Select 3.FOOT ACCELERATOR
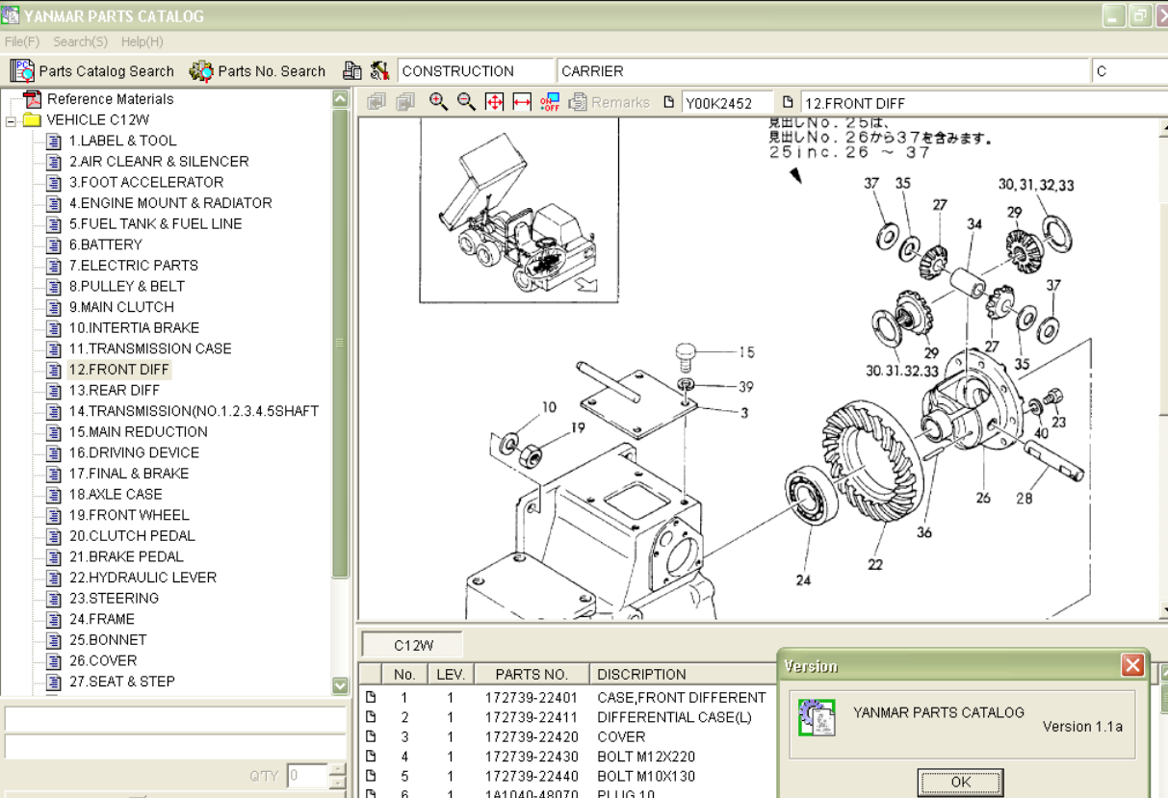Image resolution: width=1168 pixels, height=798 pixels. [146, 183]
